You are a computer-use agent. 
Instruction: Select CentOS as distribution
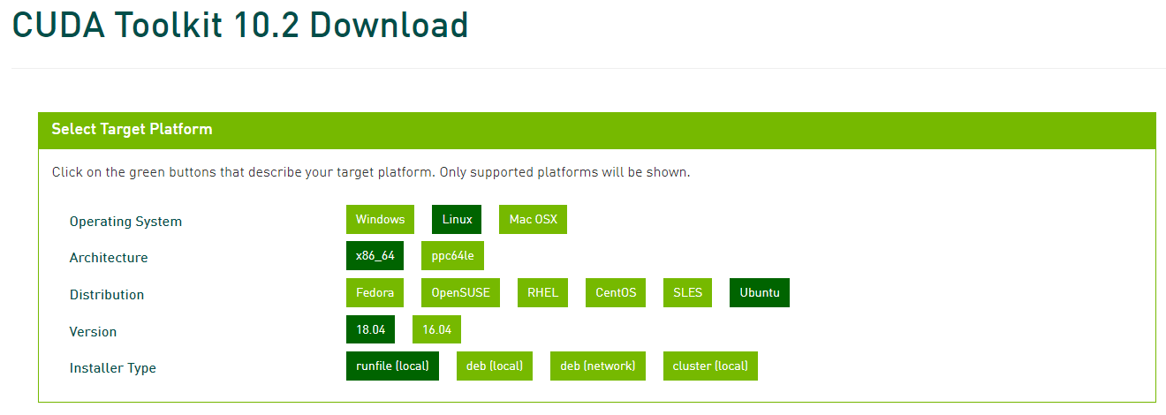coord(616,293)
